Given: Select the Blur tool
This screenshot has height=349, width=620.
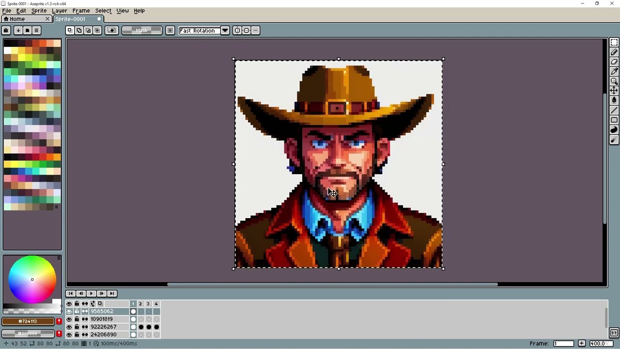Looking at the screenshot, I should (x=614, y=140).
